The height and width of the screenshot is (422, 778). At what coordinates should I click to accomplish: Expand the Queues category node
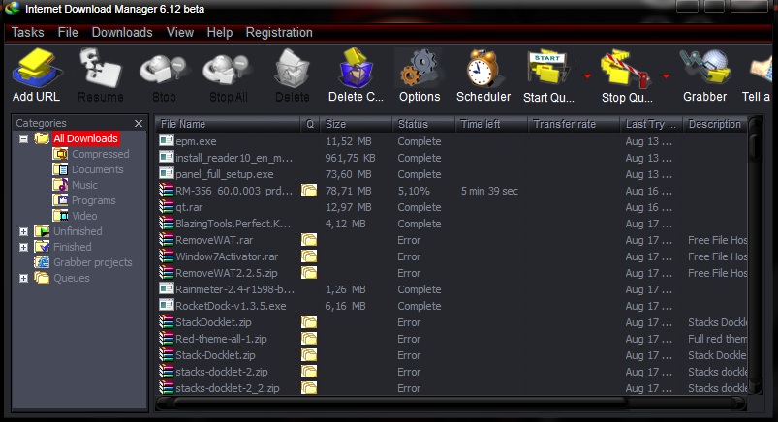[23, 278]
